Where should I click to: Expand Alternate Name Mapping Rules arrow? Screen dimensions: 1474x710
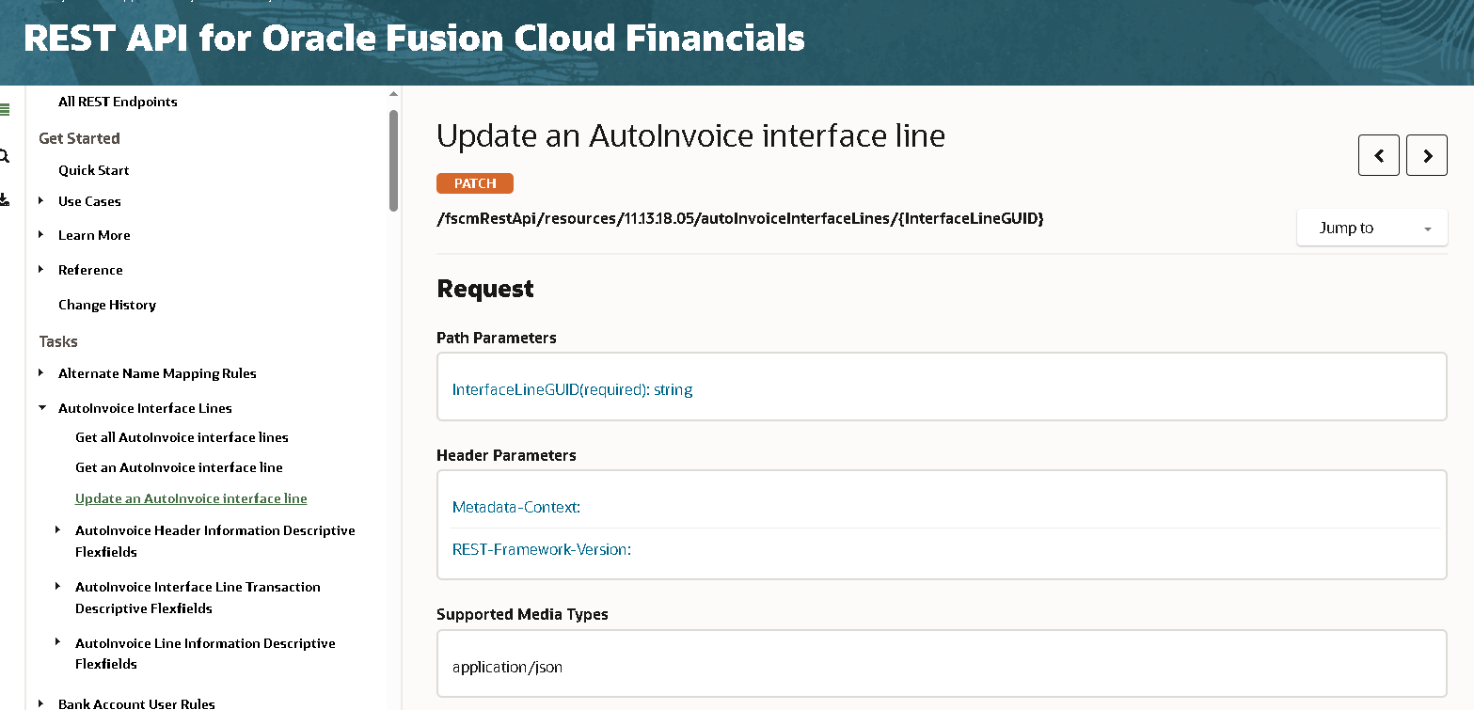41,372
